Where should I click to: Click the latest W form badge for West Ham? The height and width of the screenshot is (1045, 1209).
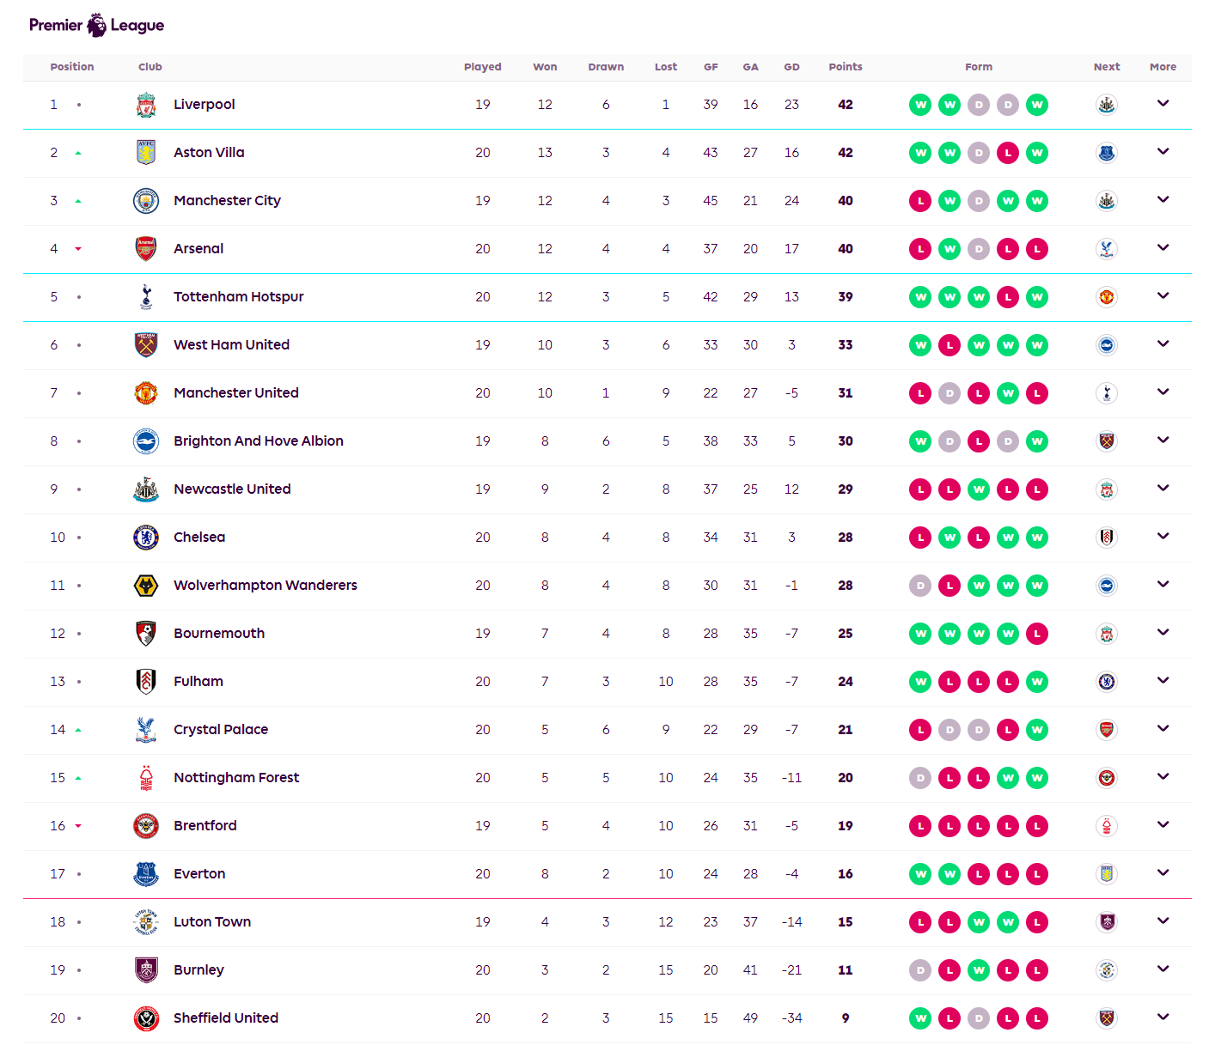1037,344
